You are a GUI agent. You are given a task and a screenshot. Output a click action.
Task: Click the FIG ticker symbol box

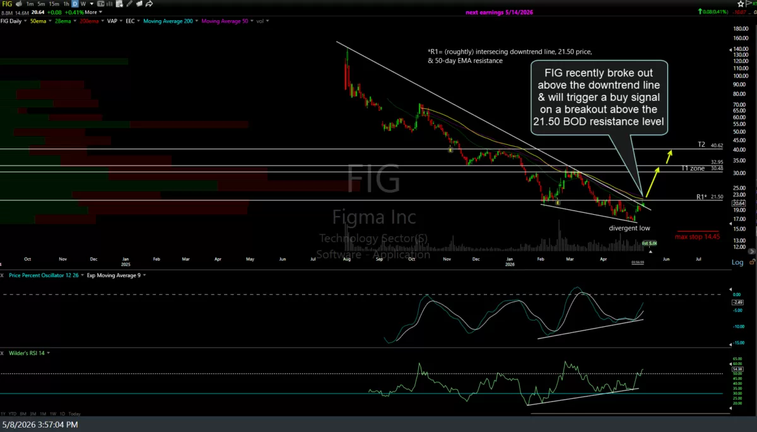click(x=7, y=4)
